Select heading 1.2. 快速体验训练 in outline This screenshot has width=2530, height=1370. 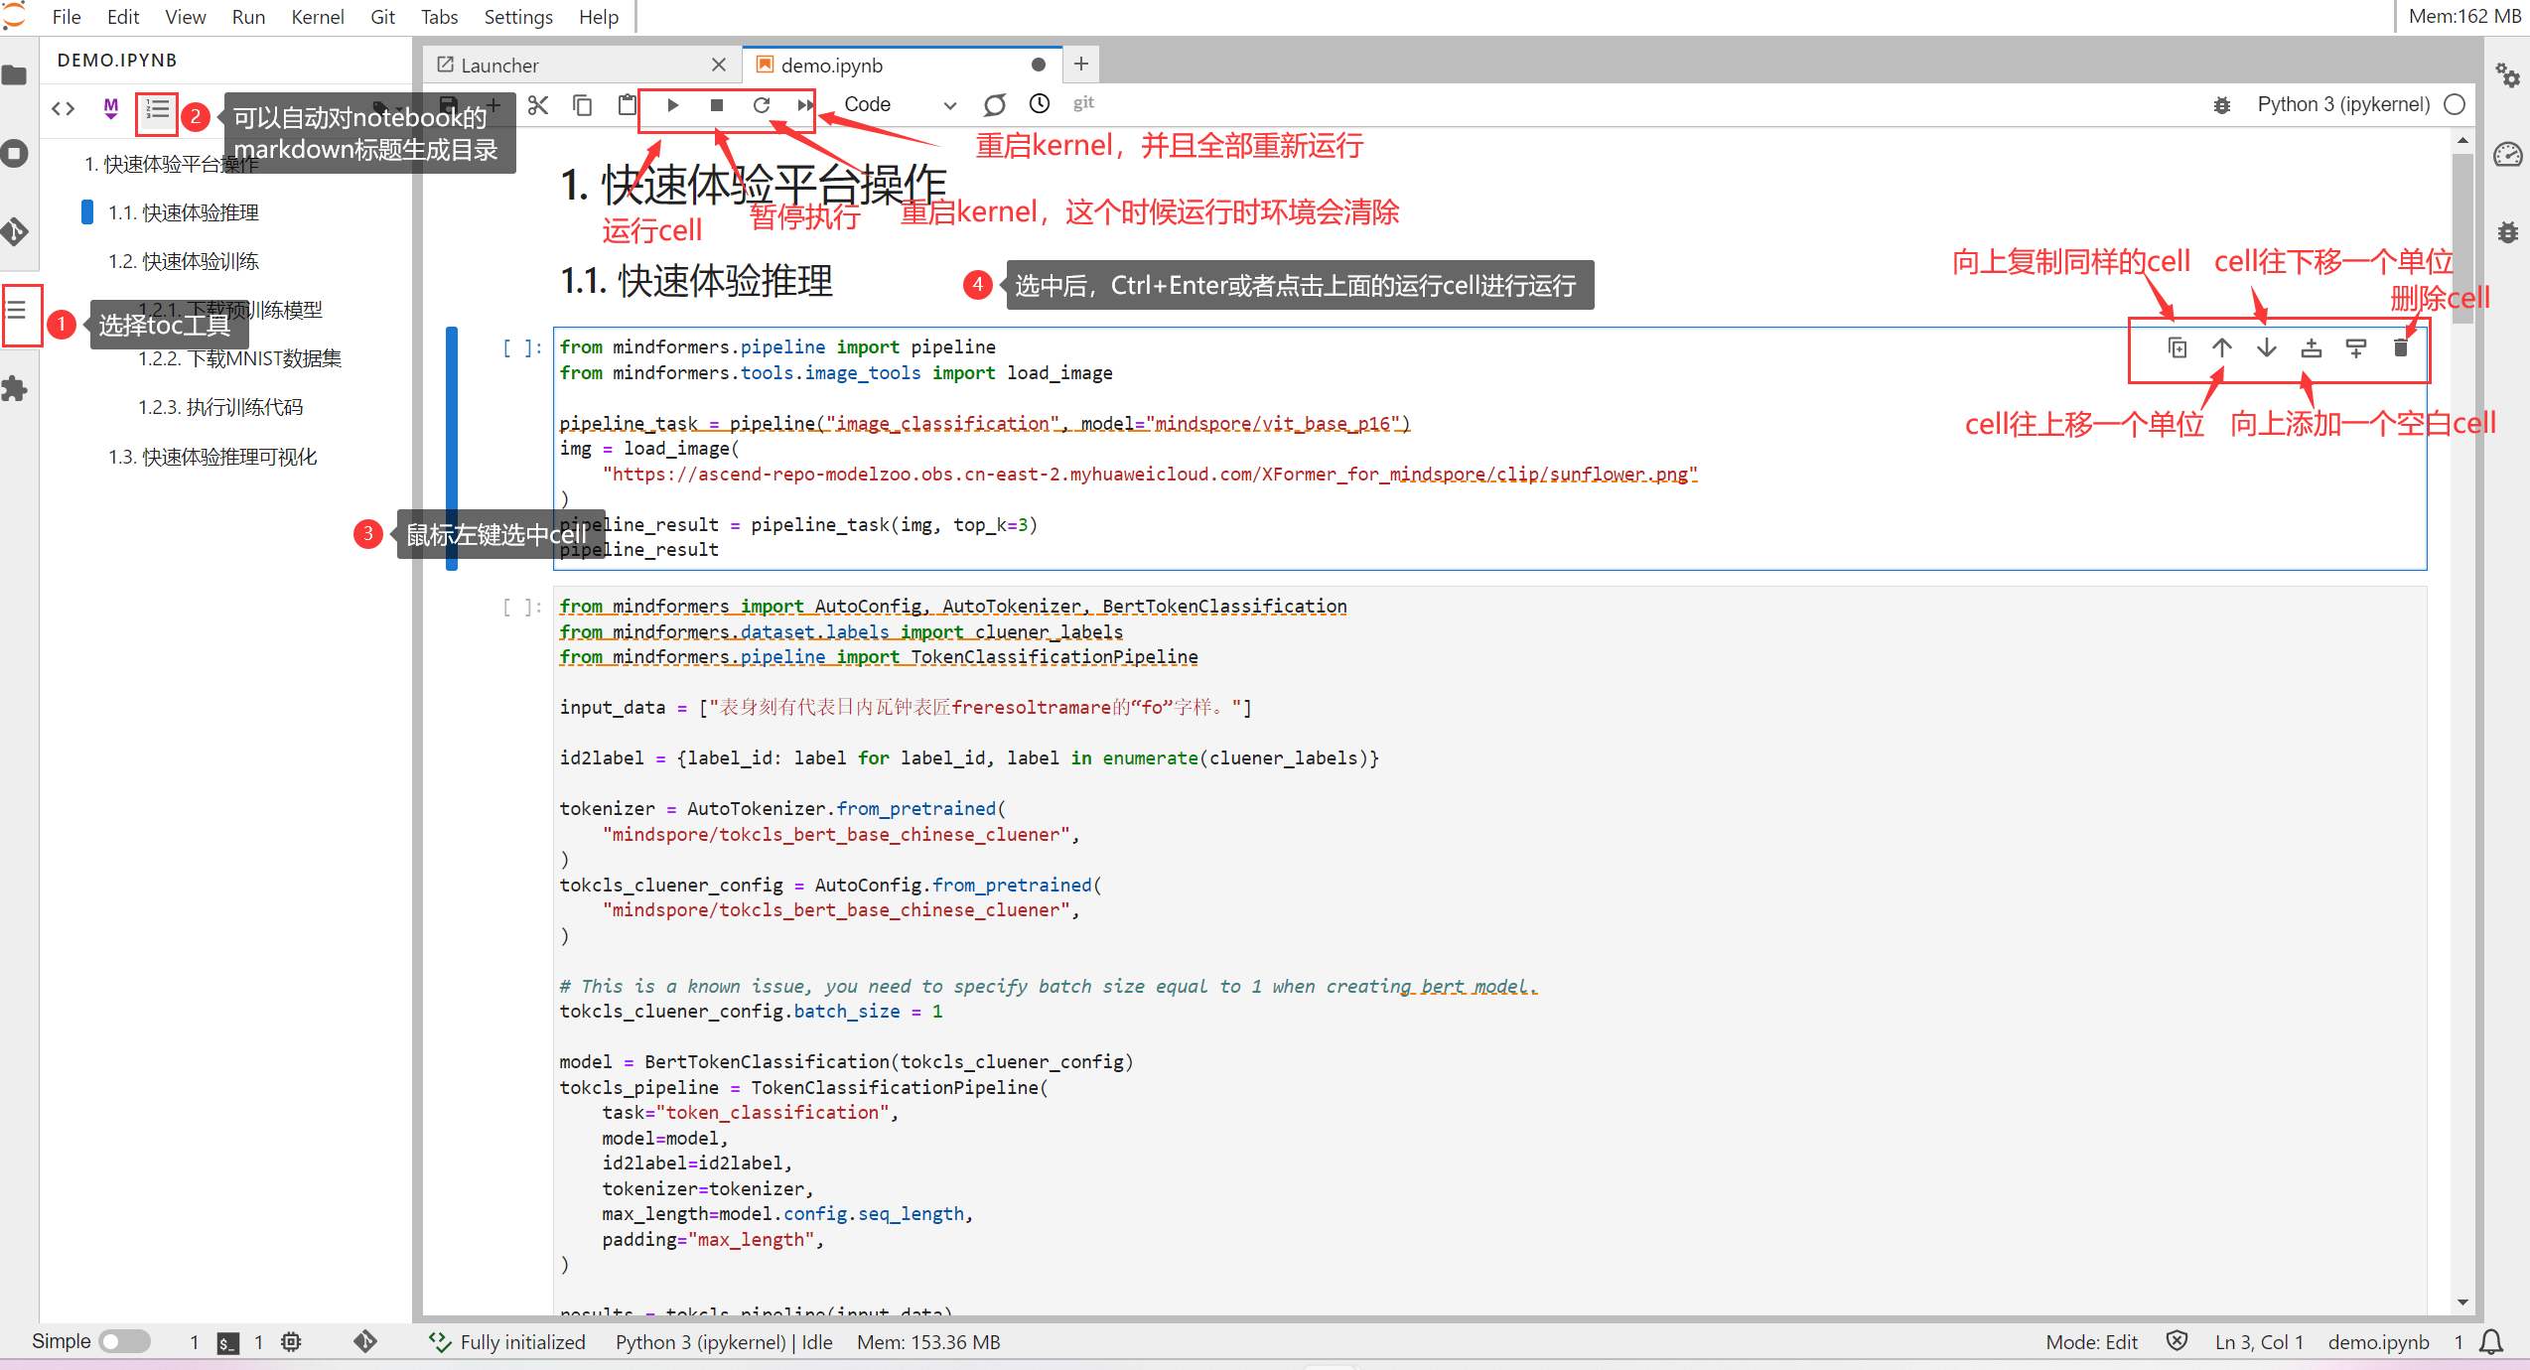pyautogui.click(x=184, y=261)
